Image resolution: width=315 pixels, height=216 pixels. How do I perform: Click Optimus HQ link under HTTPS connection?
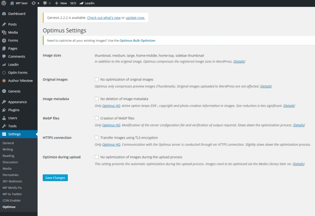coord(111,145)
